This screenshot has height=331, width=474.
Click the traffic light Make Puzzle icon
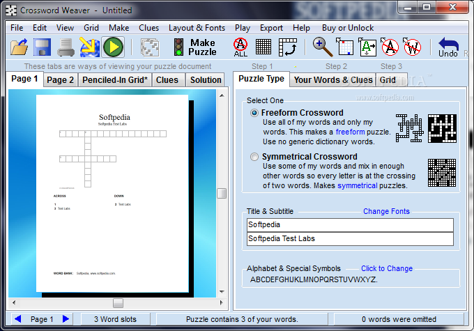point(178,47)
